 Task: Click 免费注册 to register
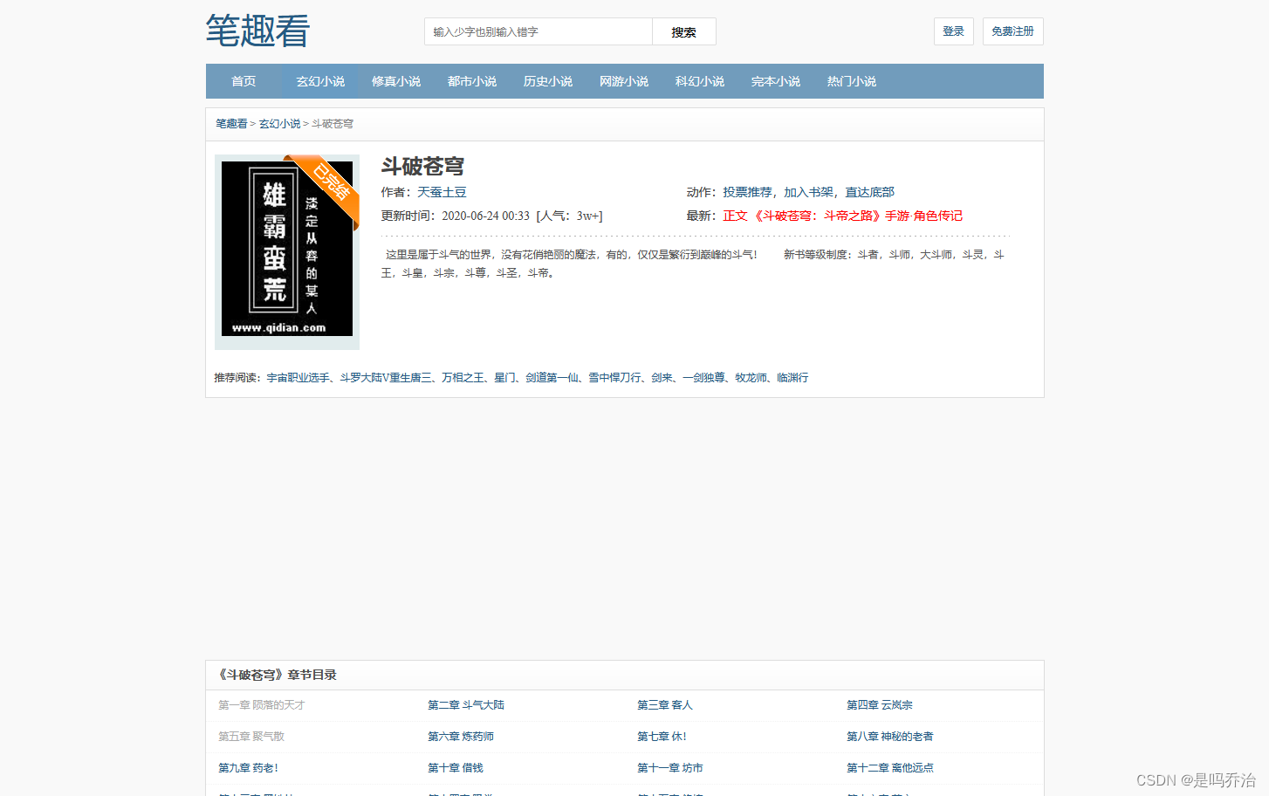[x=1012, y=31]
